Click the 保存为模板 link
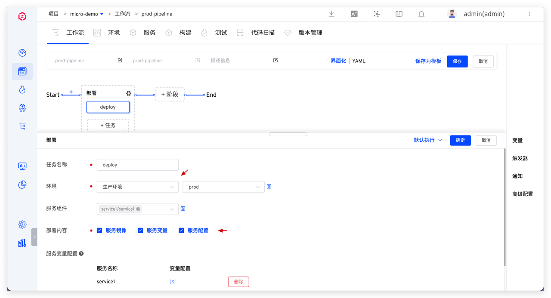Image resolution: width=551 pixels, height=298 pixels. coord(428,61)
